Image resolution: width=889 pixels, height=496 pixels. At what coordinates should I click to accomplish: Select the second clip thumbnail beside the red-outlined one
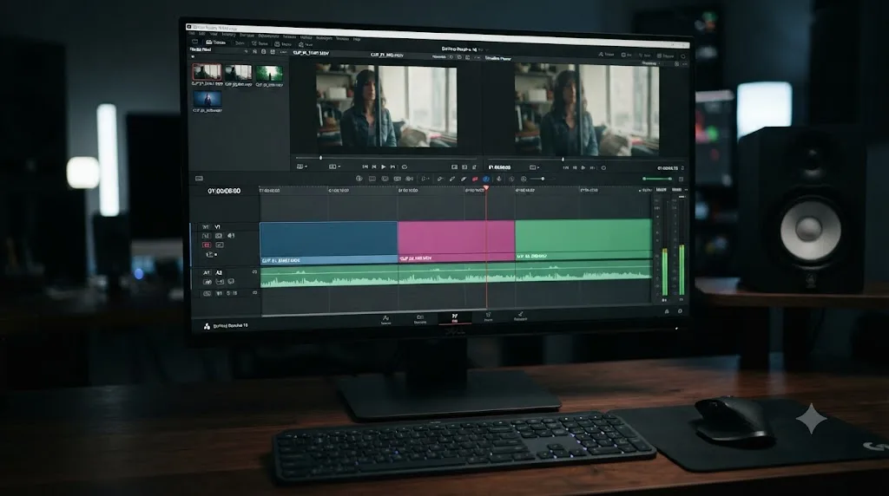[x=238, y=73]
